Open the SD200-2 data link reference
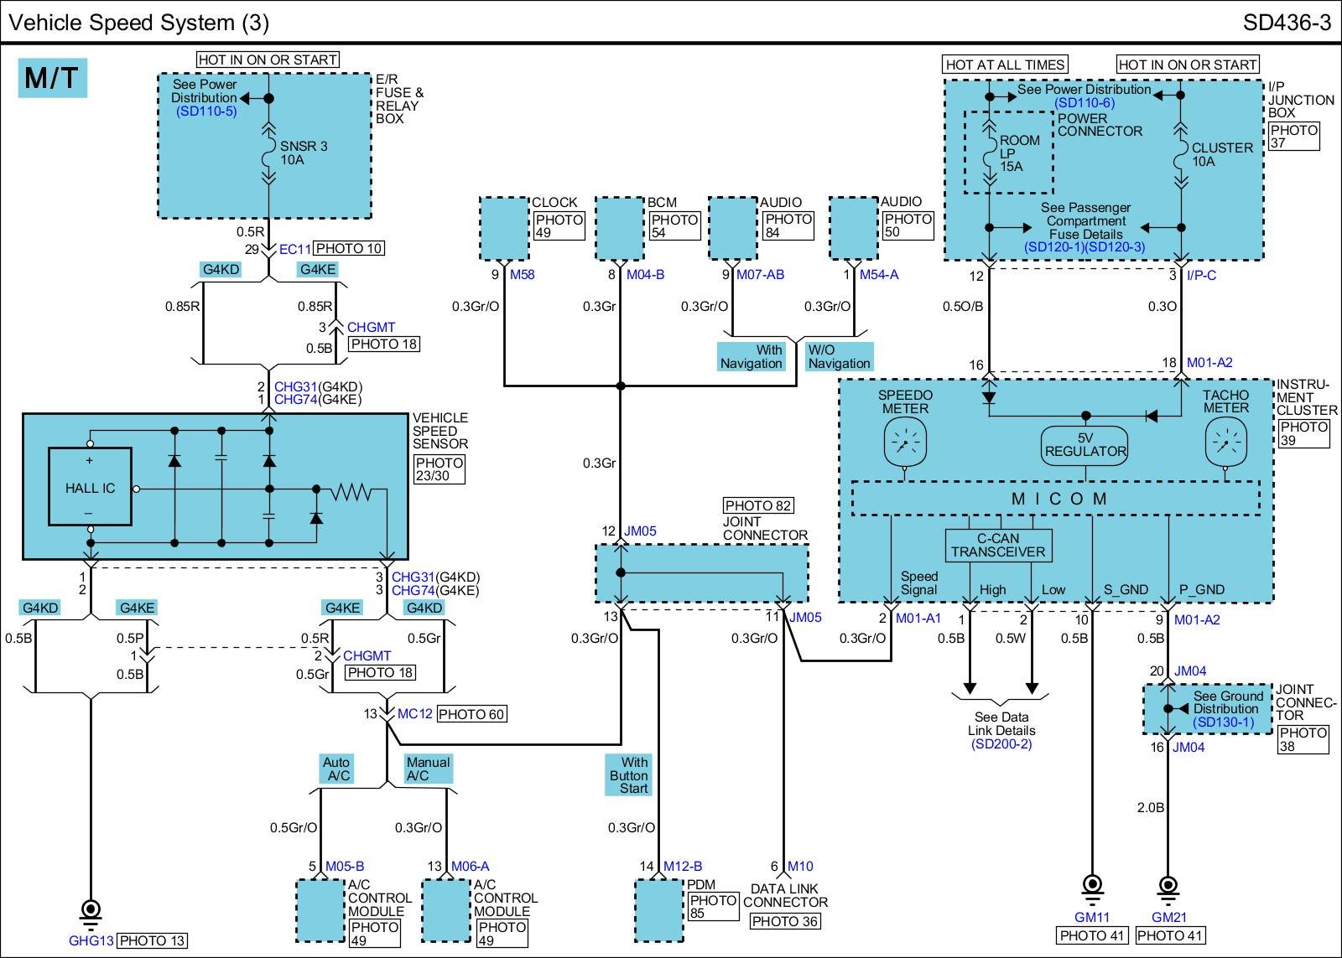Viewport: 1342px width, 958px height. [x=1001, y=744]
